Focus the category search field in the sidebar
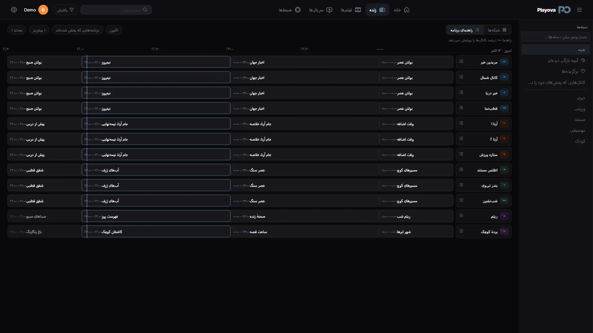This screenshot has height=333, width=593. [556, 37]
